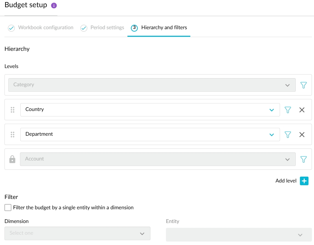The height and width of the screenshot is (245, 314).
Task: Click the Add level text label
Action: click(286, 181)
